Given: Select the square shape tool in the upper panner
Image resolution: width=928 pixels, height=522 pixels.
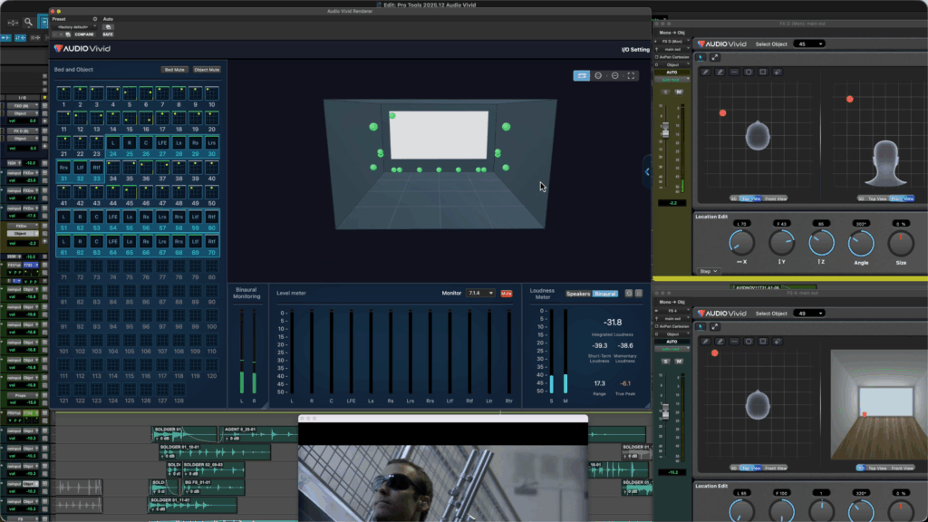Looking at the screenshot, I should click(x=764, y=72).
